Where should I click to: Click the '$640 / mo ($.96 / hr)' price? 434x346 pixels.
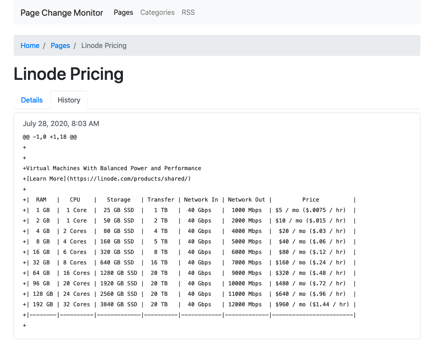click(311, 294)
